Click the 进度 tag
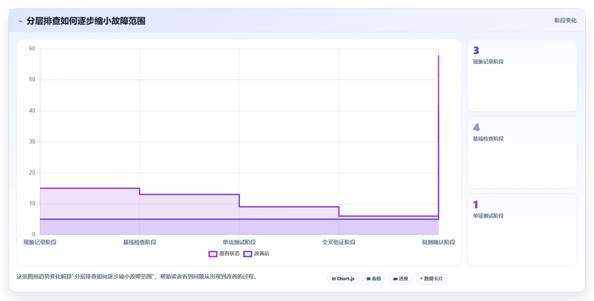 point(400,279)
